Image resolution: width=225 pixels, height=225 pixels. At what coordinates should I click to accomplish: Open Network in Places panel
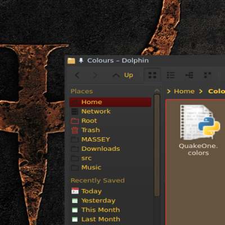[x=110, y=111]
